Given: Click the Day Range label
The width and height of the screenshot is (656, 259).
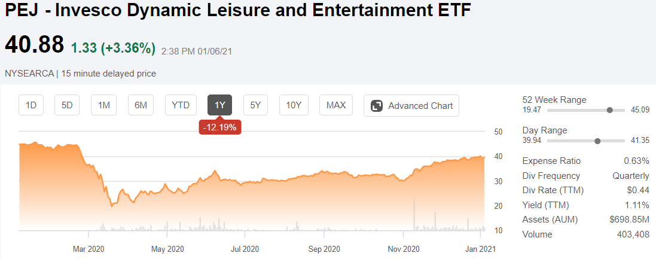Looking at the screenshot, I should (545, 130).
